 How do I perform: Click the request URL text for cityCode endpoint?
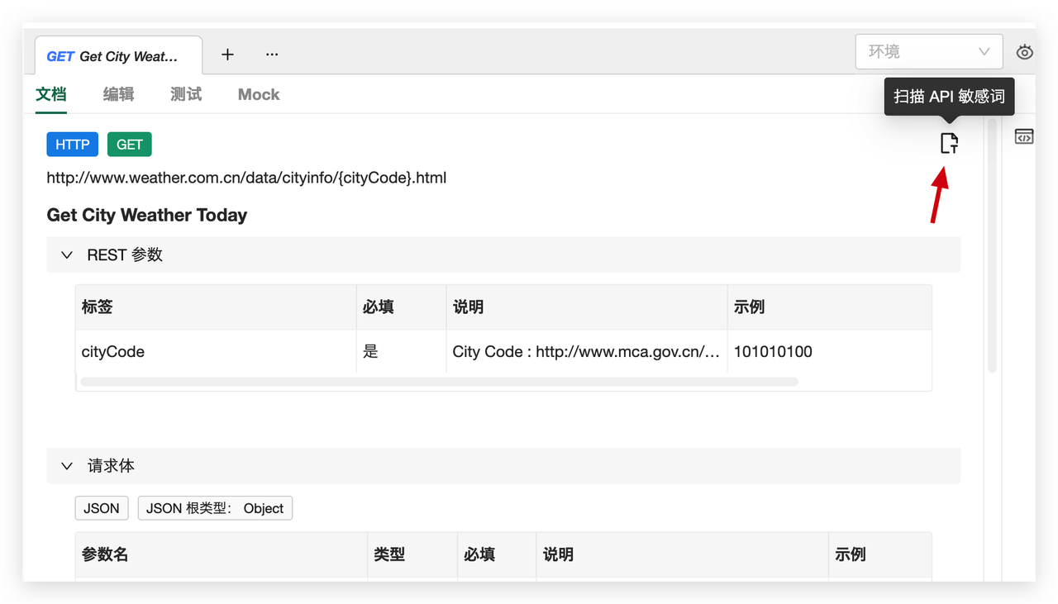(x=246, y=177)
